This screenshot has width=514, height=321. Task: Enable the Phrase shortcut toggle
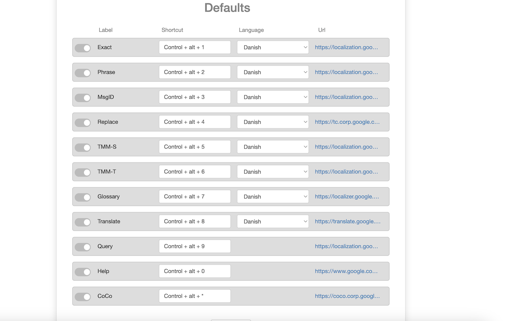pyautogui.click(x=83, y=73)
